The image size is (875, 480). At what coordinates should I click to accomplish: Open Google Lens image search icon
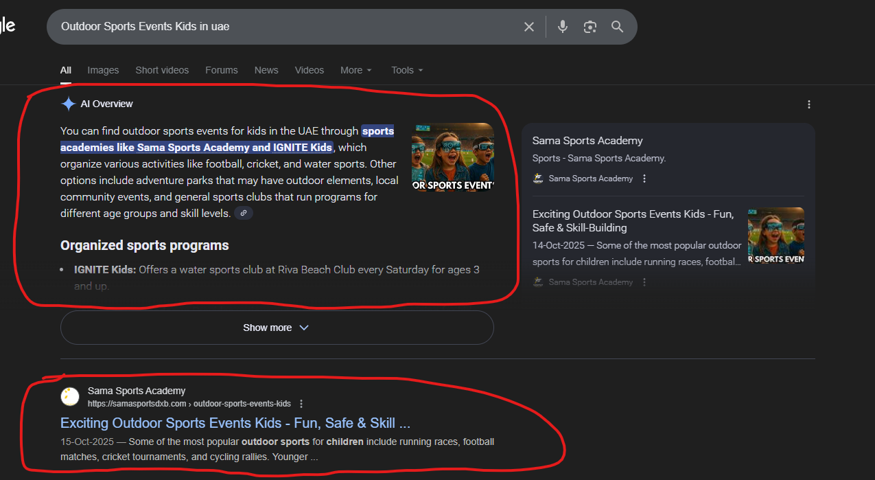click(x=590, y=27)
